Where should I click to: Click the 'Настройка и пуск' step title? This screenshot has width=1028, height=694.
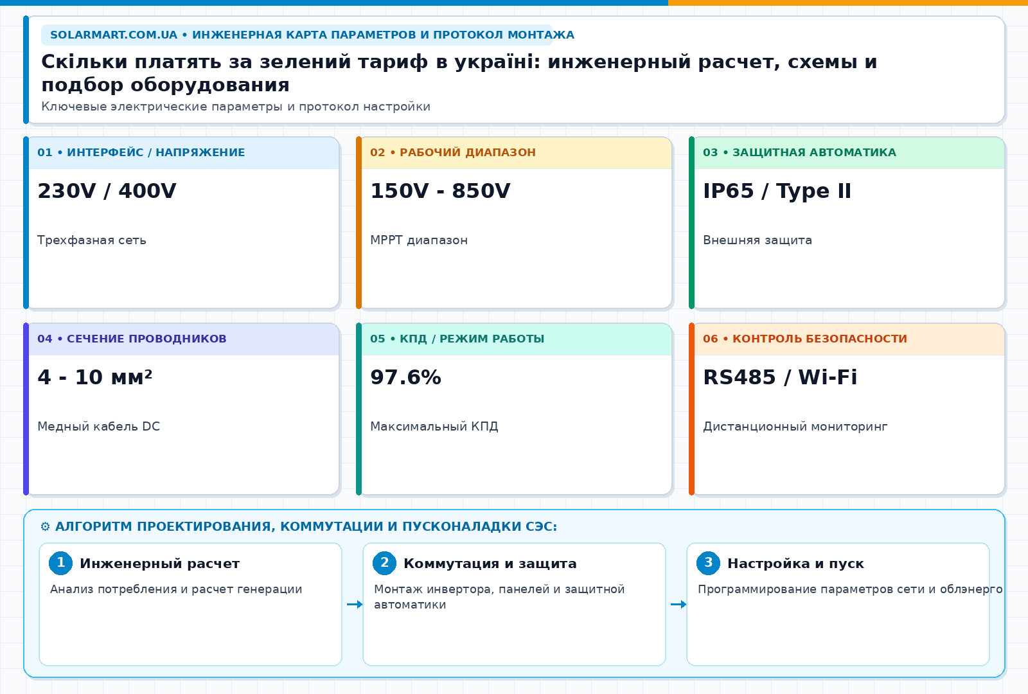pos(795,564)
